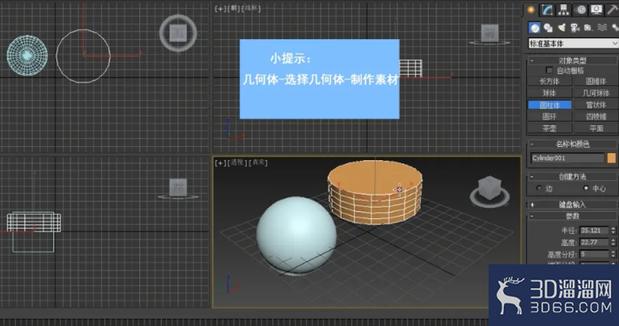Click the 圆锥体 object button
Viewport: 619px width, 326px height.
click(596, 82)
